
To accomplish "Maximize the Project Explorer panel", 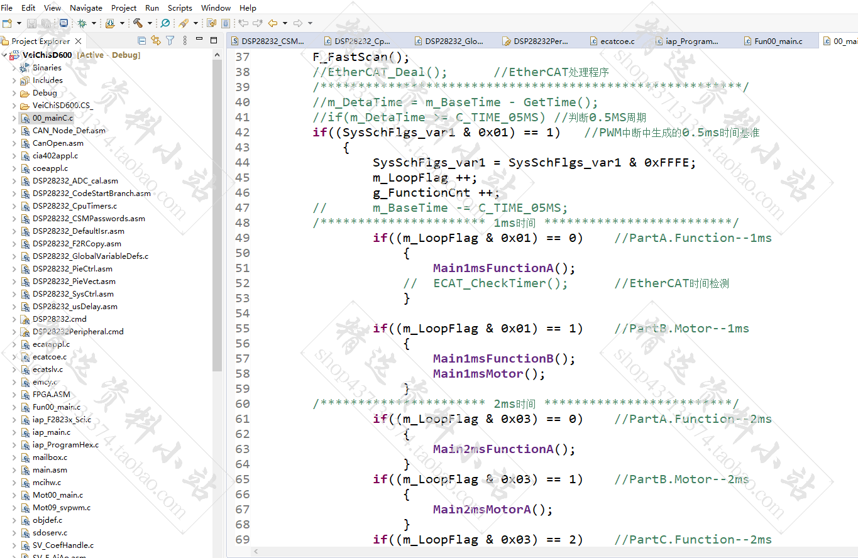I will coord(215,40).
